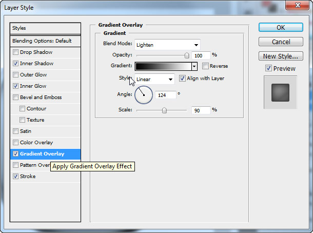
Task: Click the black-to-white gradient swatch
Action: click(x=163, y=66)
